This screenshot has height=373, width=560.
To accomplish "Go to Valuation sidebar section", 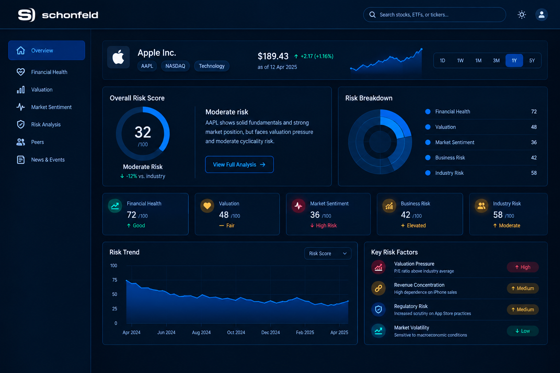I will click(x=47, y=90).
